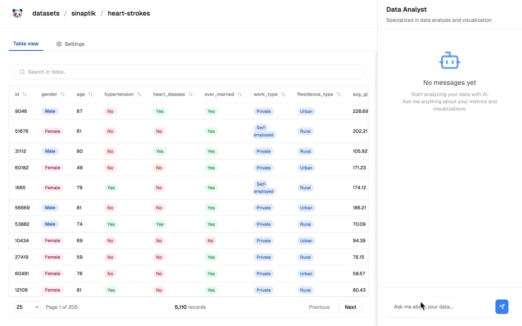Open the datasets breadcrumb link
522x326 pixels.
tap(46, 13)
